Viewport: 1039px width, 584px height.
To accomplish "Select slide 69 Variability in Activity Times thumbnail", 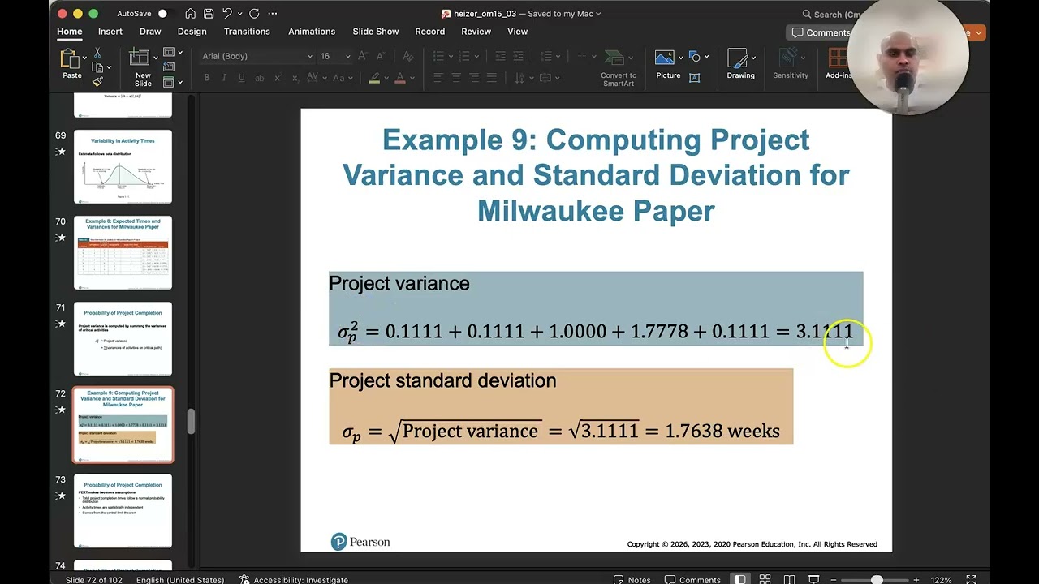I will click(x=123, y=166).
